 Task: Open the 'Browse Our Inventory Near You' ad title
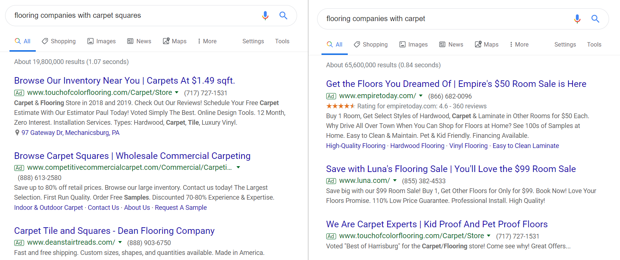[124, 81]
